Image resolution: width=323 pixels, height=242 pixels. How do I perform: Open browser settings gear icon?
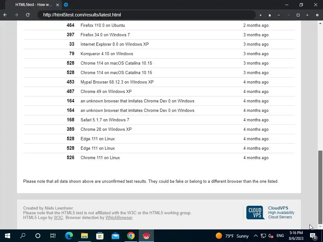(x=317, y=15)
